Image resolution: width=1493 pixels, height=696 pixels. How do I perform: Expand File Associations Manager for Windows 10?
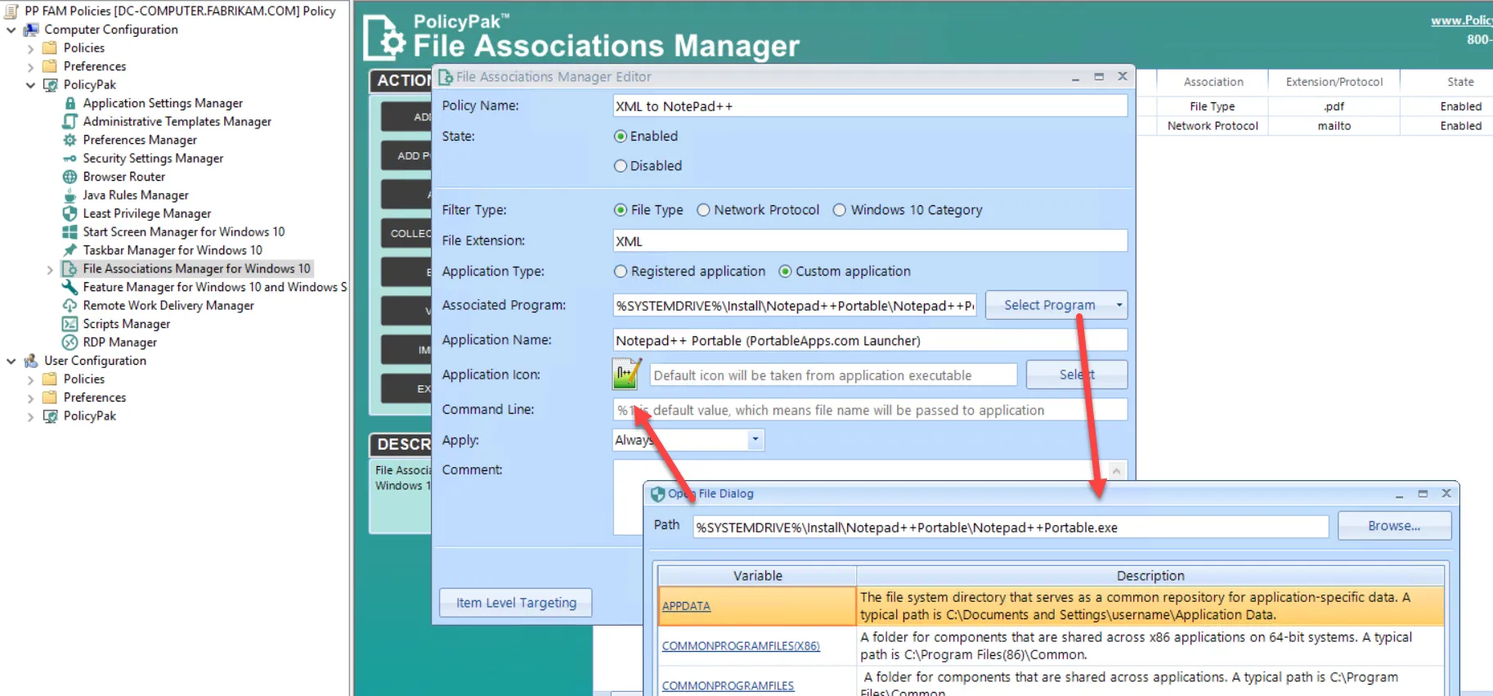50,269
